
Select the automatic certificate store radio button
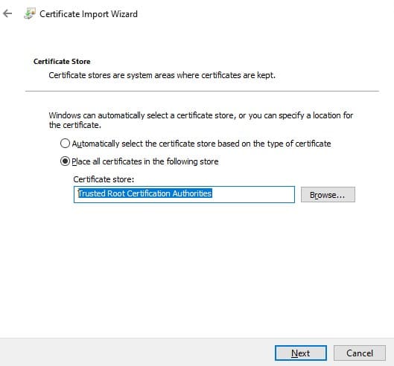coord(65,144)
